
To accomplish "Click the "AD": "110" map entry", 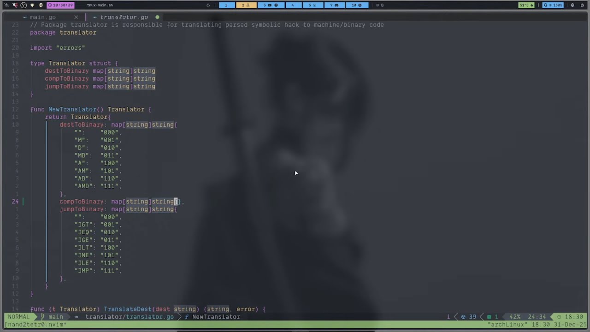I will click(x=98, y=178).
